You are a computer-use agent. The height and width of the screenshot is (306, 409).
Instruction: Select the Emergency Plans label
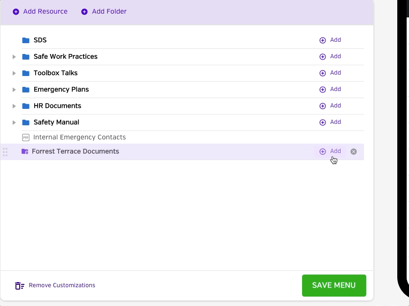click(x=61, y=90)
